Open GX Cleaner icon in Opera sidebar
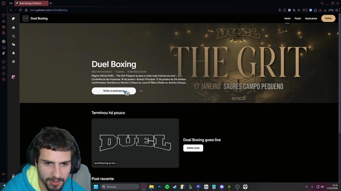Viewport: 341px width, 191px height. click(x=3, y=21)
